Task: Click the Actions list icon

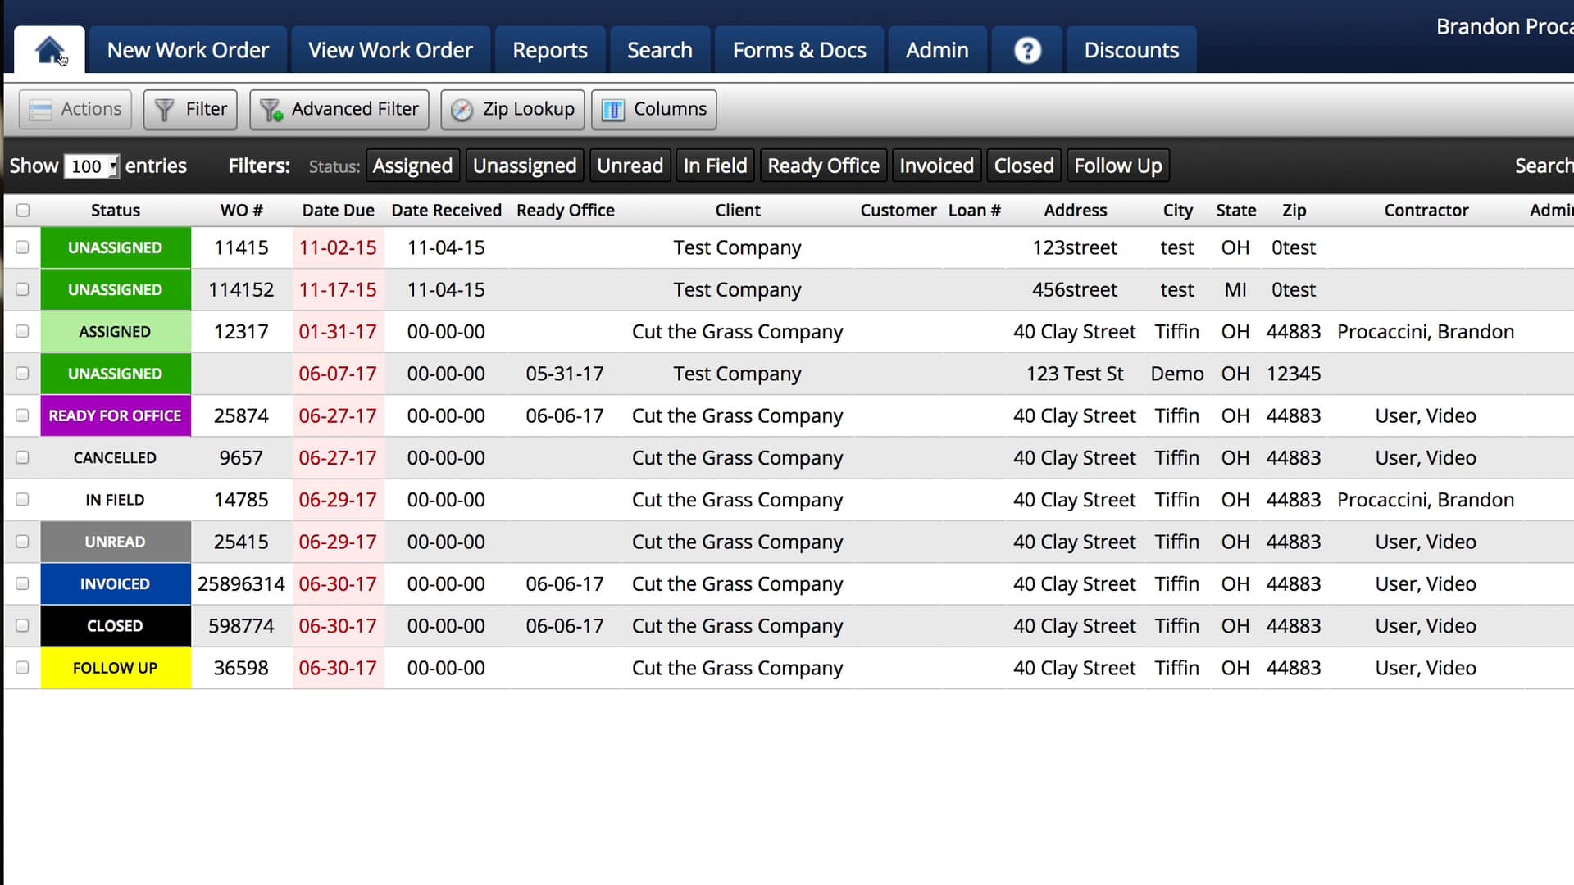Action: [40, 110]
